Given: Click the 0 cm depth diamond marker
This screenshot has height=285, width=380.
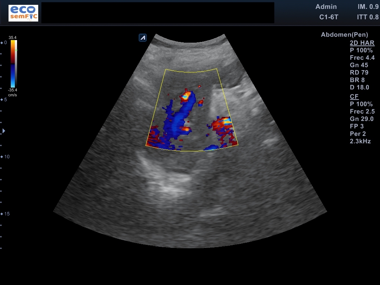Looking at the screenshot, I should coord(2,43).
